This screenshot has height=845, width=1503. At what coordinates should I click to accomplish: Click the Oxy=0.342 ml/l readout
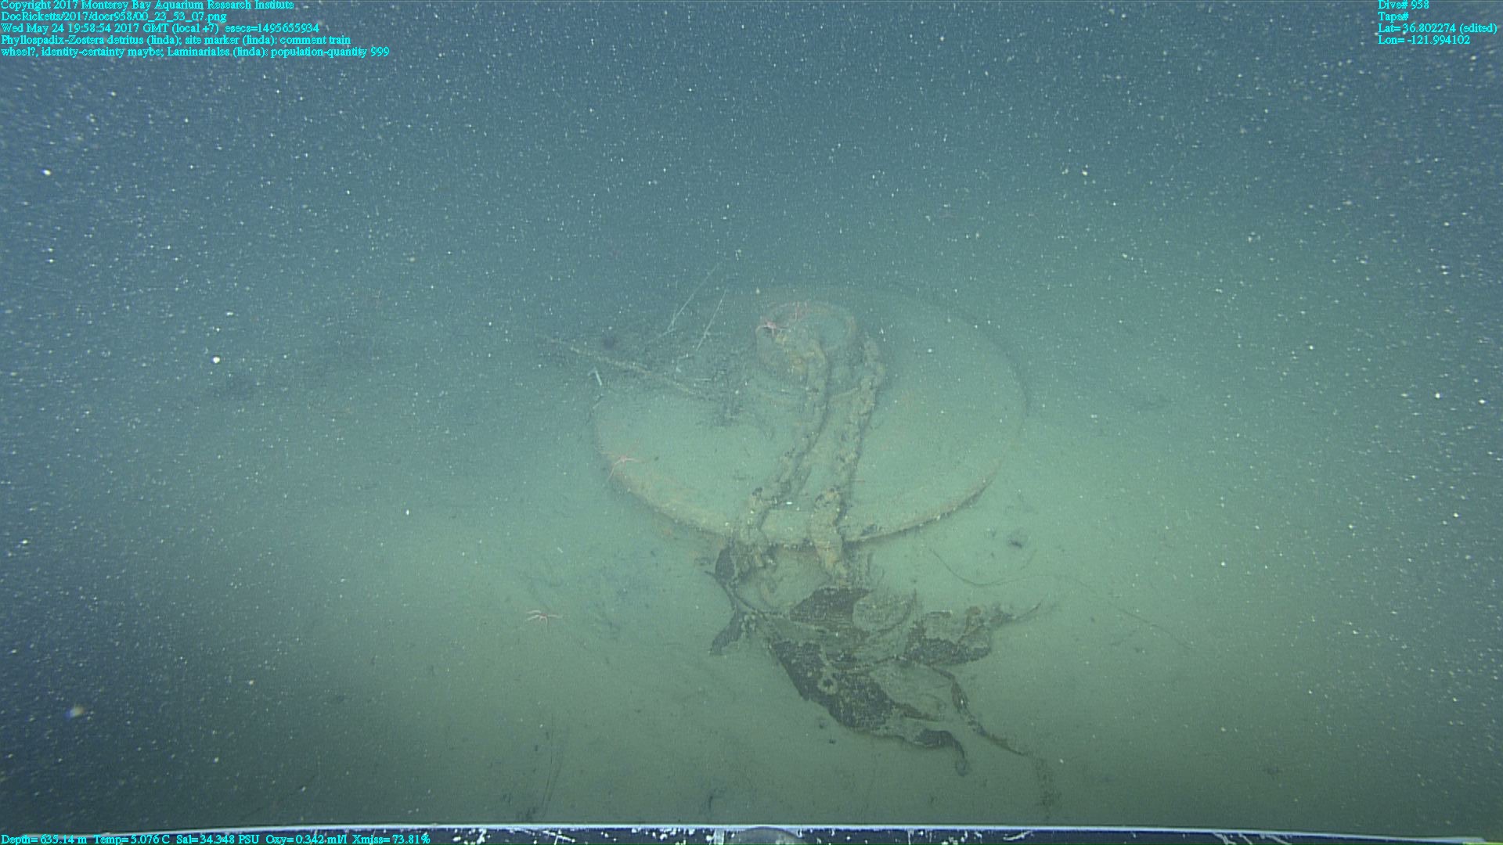pyautogui.click(x=306, y=839)
